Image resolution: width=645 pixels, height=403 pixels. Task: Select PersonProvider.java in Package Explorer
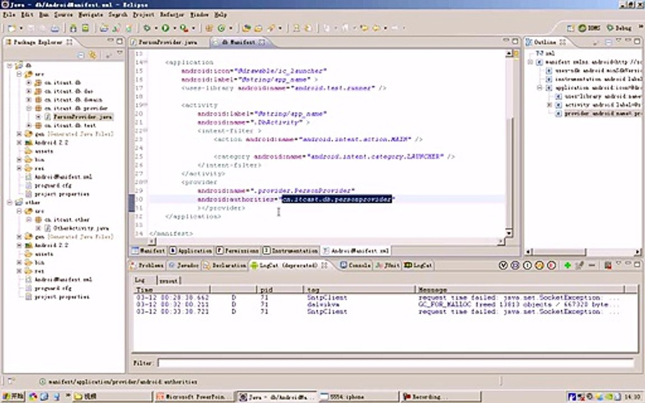coord(83,117)
